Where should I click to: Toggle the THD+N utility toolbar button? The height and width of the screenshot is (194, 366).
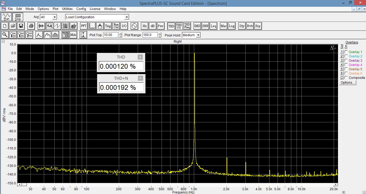(179, 26)
